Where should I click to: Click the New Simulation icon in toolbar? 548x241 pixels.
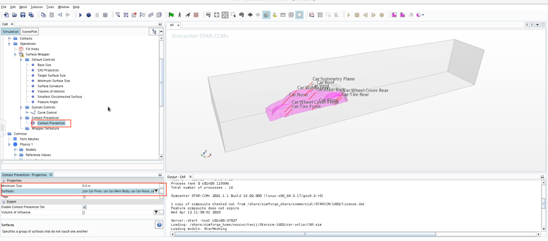tap(6, 15)
